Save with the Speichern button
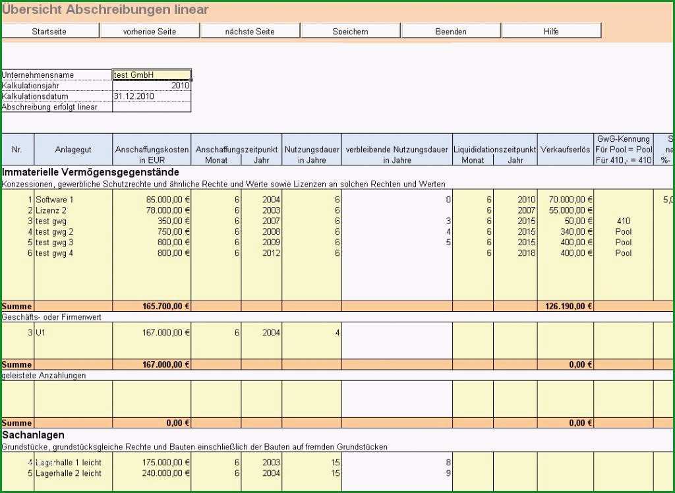 click(351, 31)
